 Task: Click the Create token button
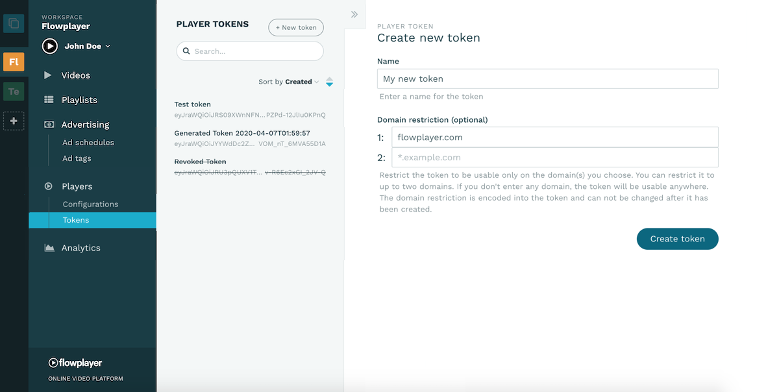pyautogui.click(x=677, y=239)
